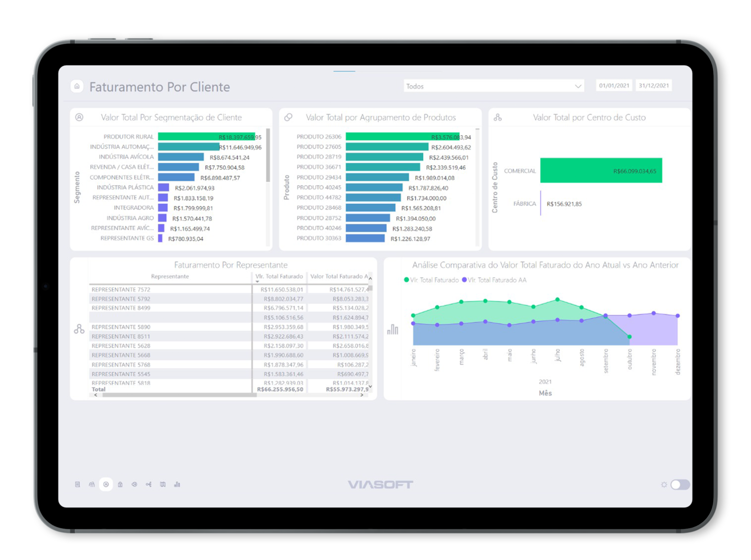The image size is (751, 560).
Task: Click the green COMERCIAL bar
Action: tap(601, 171)
